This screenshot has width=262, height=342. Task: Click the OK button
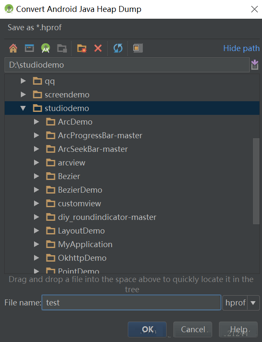point(147,329)
